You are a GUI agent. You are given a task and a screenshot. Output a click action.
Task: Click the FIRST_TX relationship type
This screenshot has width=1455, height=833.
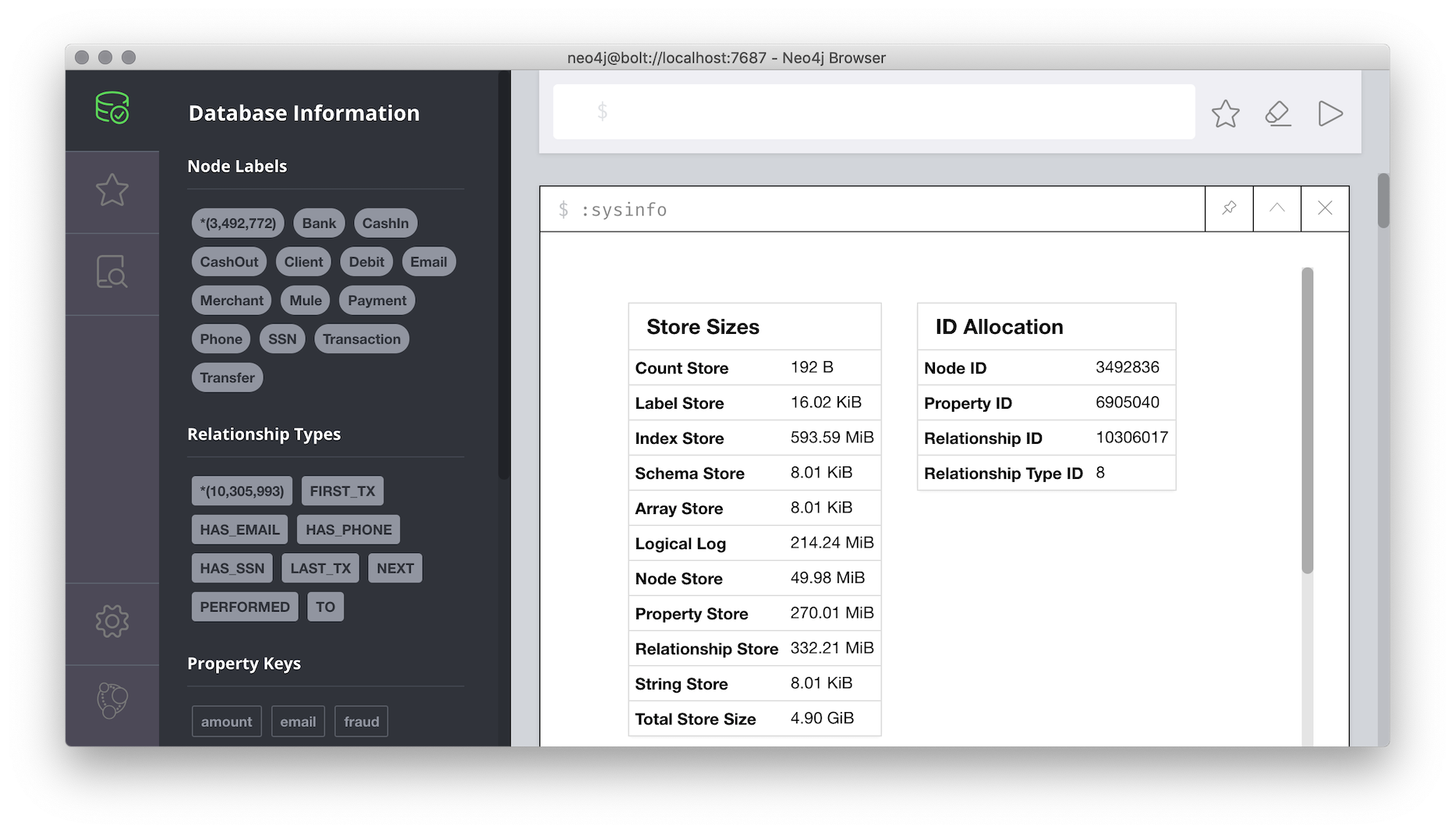point(342,491)
